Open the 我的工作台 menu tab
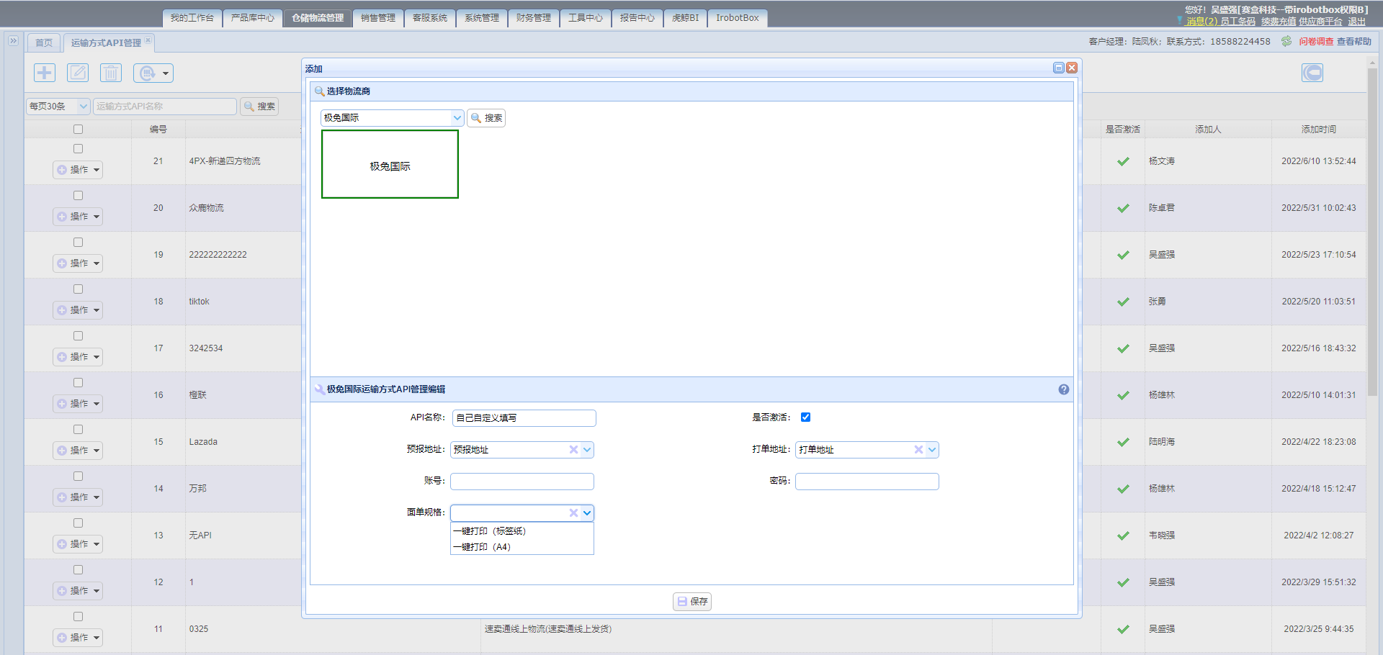 192,18
